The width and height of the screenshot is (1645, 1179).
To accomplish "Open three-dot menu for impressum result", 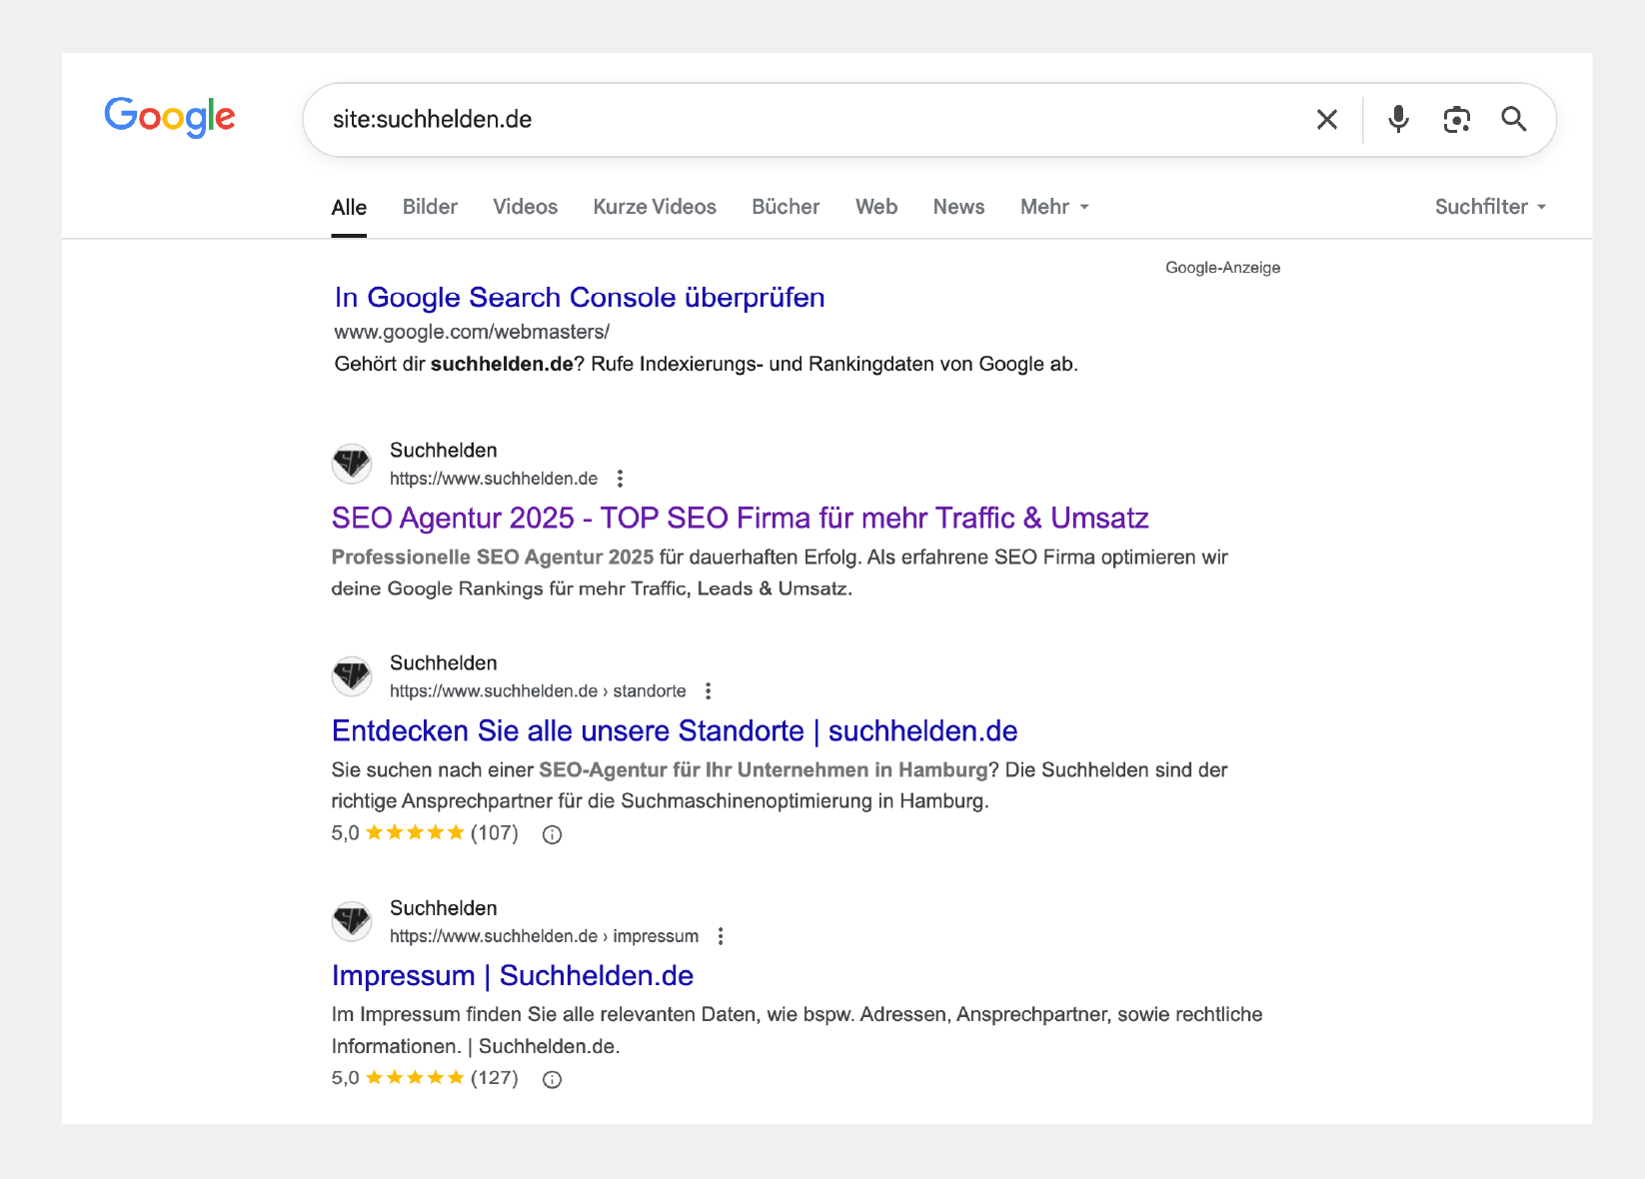I will coord(721,936).
